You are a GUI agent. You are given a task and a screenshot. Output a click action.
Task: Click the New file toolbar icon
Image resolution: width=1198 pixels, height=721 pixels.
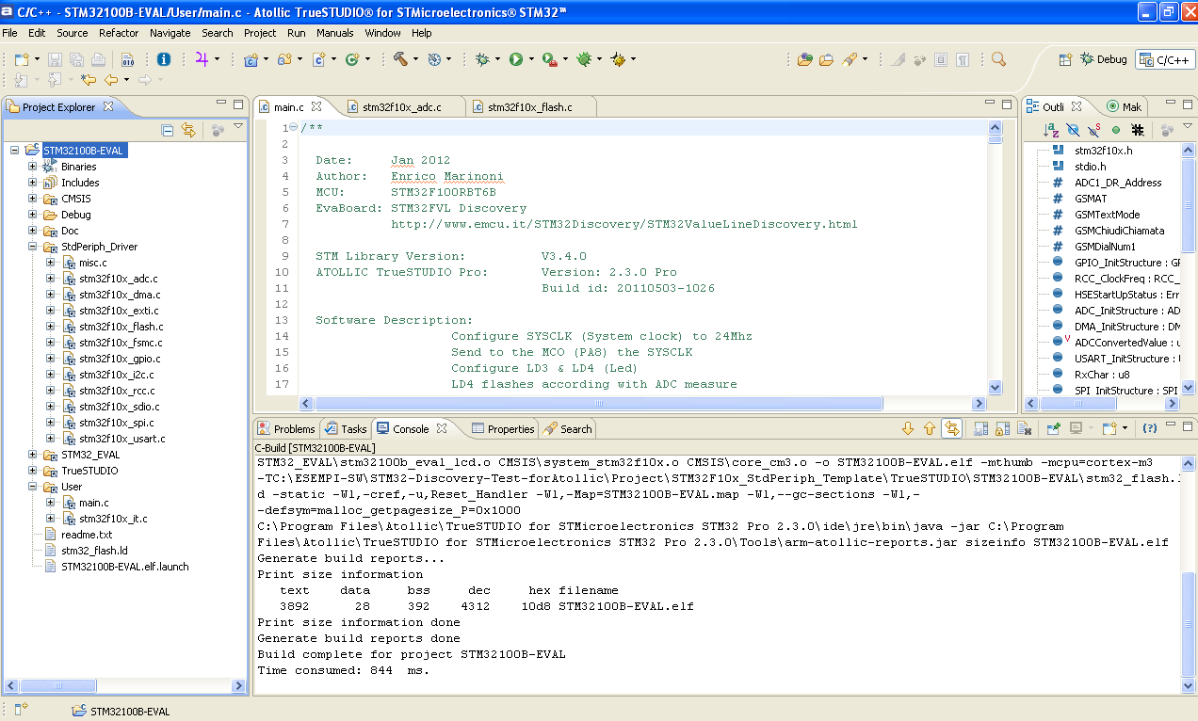pos(21,58)
